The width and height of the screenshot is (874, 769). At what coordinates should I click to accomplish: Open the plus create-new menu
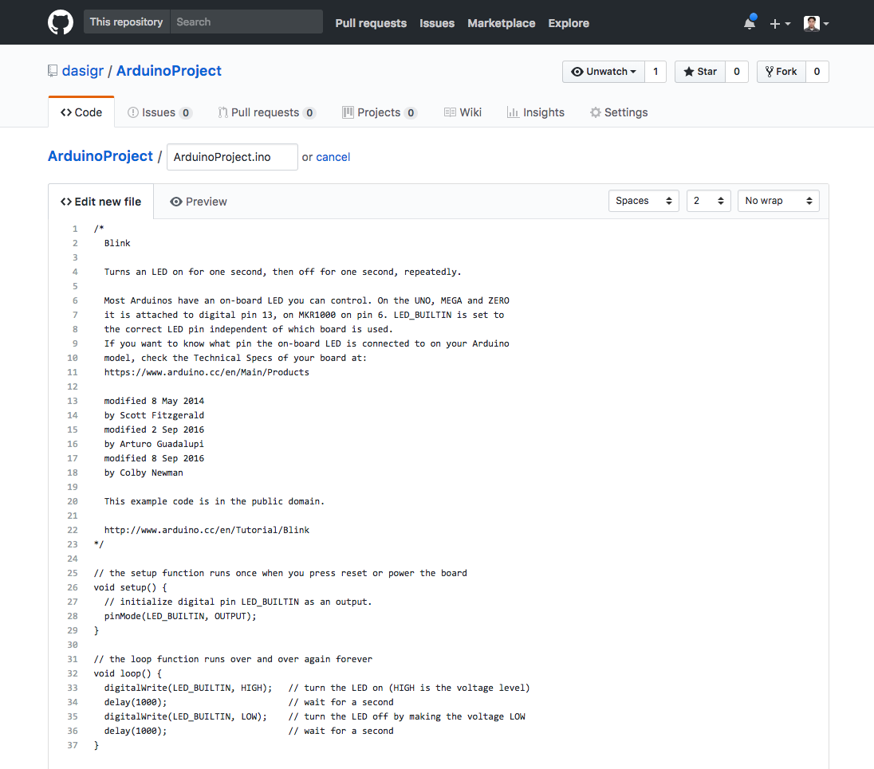(780, 23)
